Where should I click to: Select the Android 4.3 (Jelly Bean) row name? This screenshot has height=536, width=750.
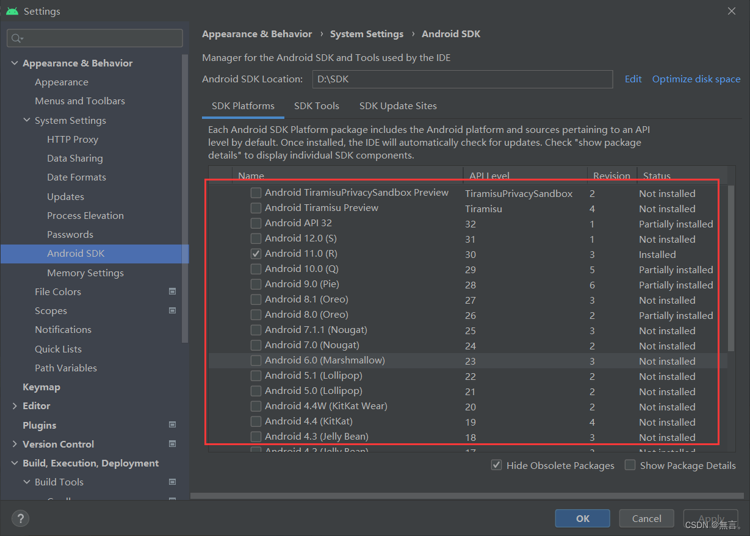[x=317, y=437]
